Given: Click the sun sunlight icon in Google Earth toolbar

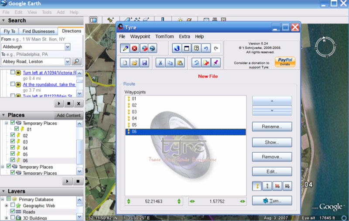Looking at the screenshot, I should (180, 20).
